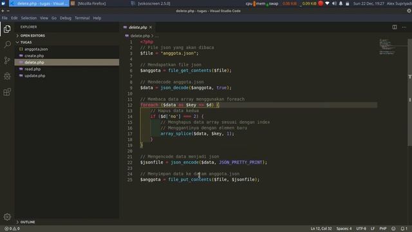Click delete.php in the breadcrumb path
The height and width of the screenshot is (232, 412).
click(140, 36)
